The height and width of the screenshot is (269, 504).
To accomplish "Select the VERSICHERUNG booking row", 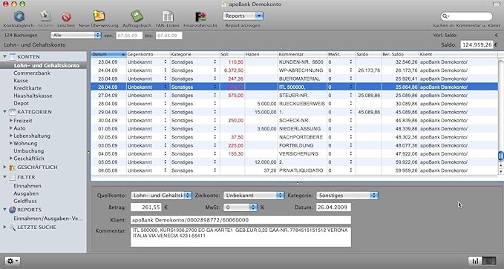I will point(294,153).
